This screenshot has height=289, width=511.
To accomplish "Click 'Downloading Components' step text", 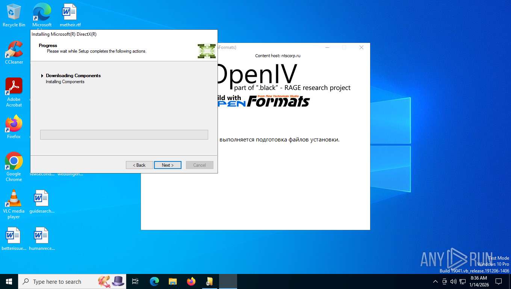I will (x=73, y=76).
